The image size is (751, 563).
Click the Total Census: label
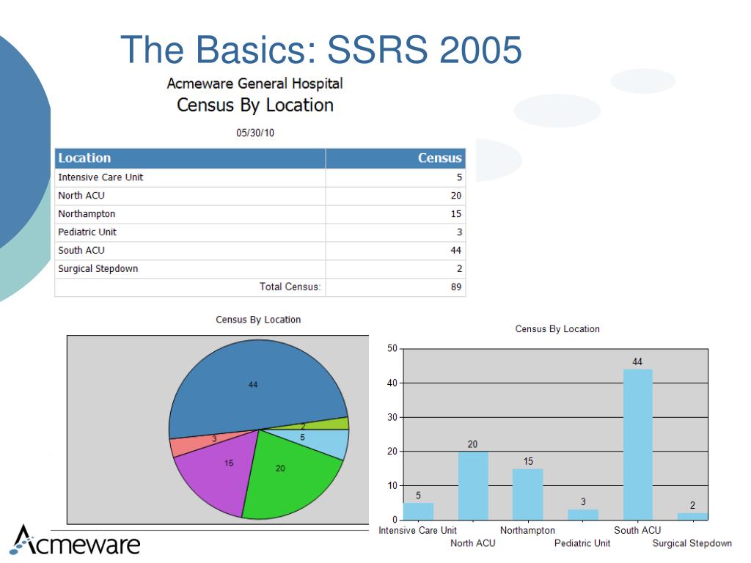tap(290, 287)
